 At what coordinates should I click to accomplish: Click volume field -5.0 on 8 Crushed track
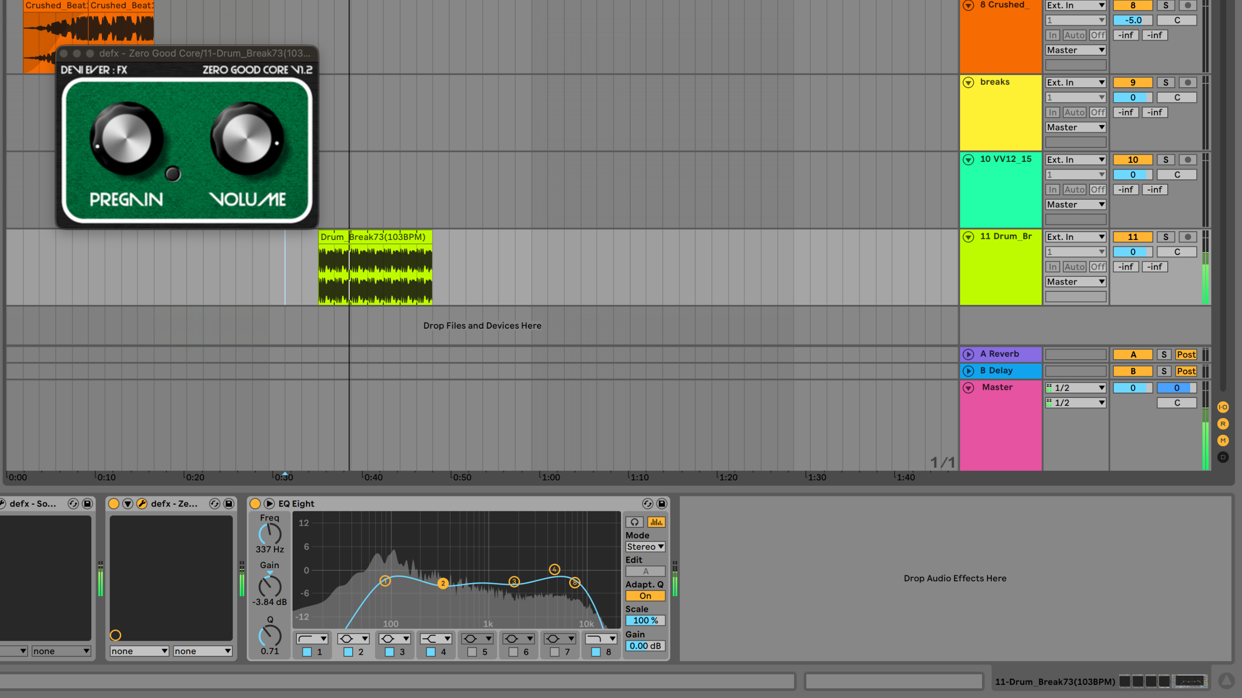click(x=1133, y=20)
